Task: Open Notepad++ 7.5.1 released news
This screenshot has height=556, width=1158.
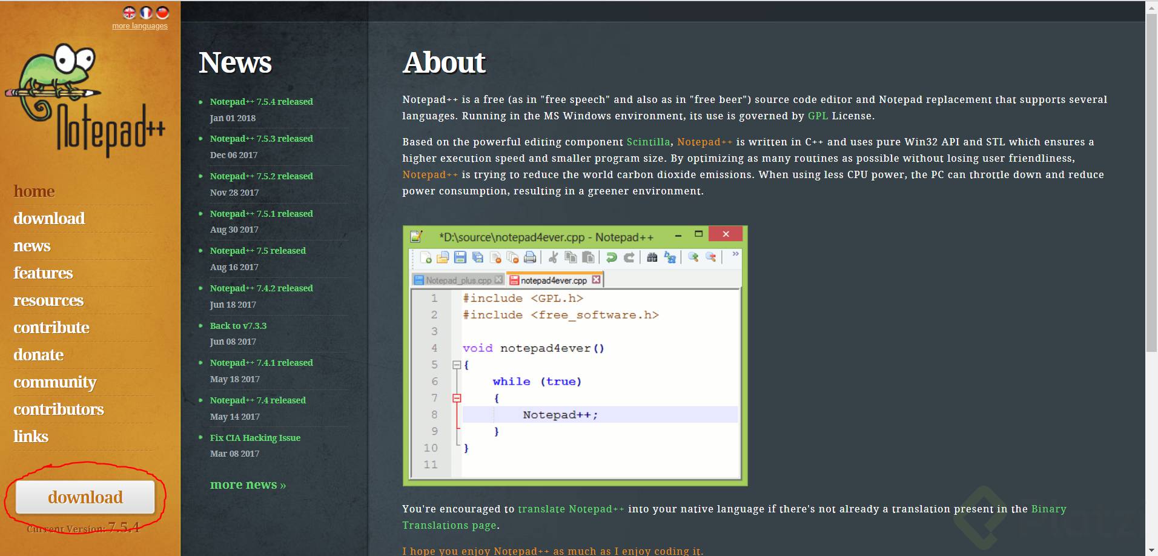Action: (x=262, y=214)
